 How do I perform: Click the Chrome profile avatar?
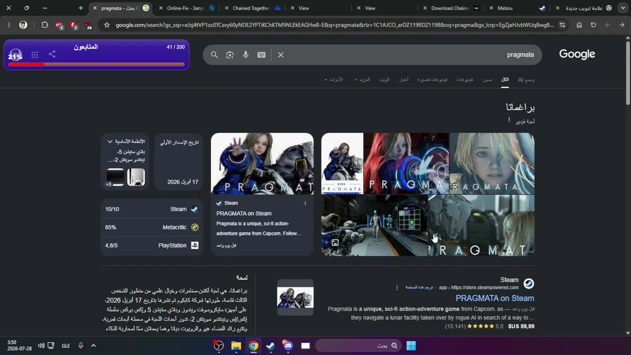[x=23, y=25]
